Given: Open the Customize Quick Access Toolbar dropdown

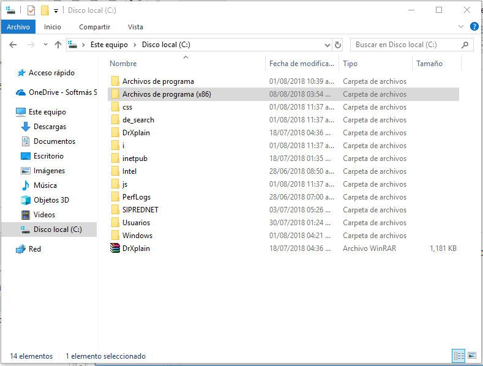Looking at the screenshot, I should (56, 11).
